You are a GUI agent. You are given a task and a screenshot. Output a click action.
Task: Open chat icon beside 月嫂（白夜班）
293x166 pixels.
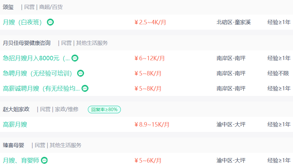[50, 22]
